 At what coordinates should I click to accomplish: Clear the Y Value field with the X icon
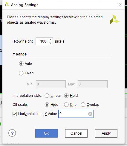point(90,114)
